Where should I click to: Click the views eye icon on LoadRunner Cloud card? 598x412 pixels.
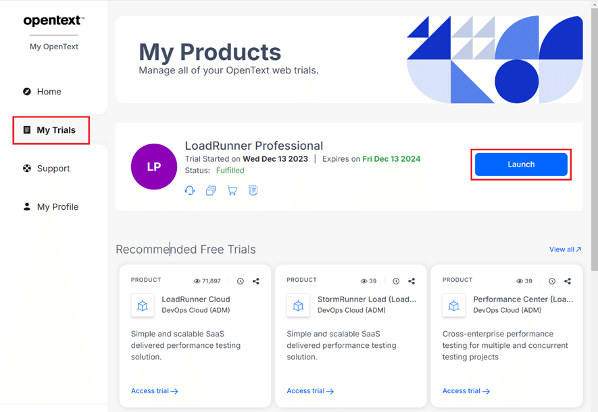(x=197, y=281)
